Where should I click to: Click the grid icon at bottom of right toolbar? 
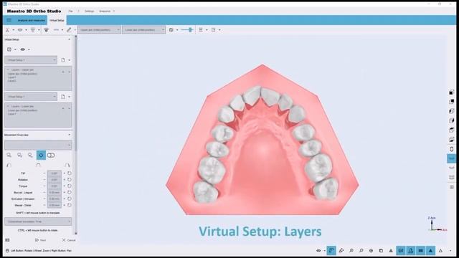click(452, 187)
